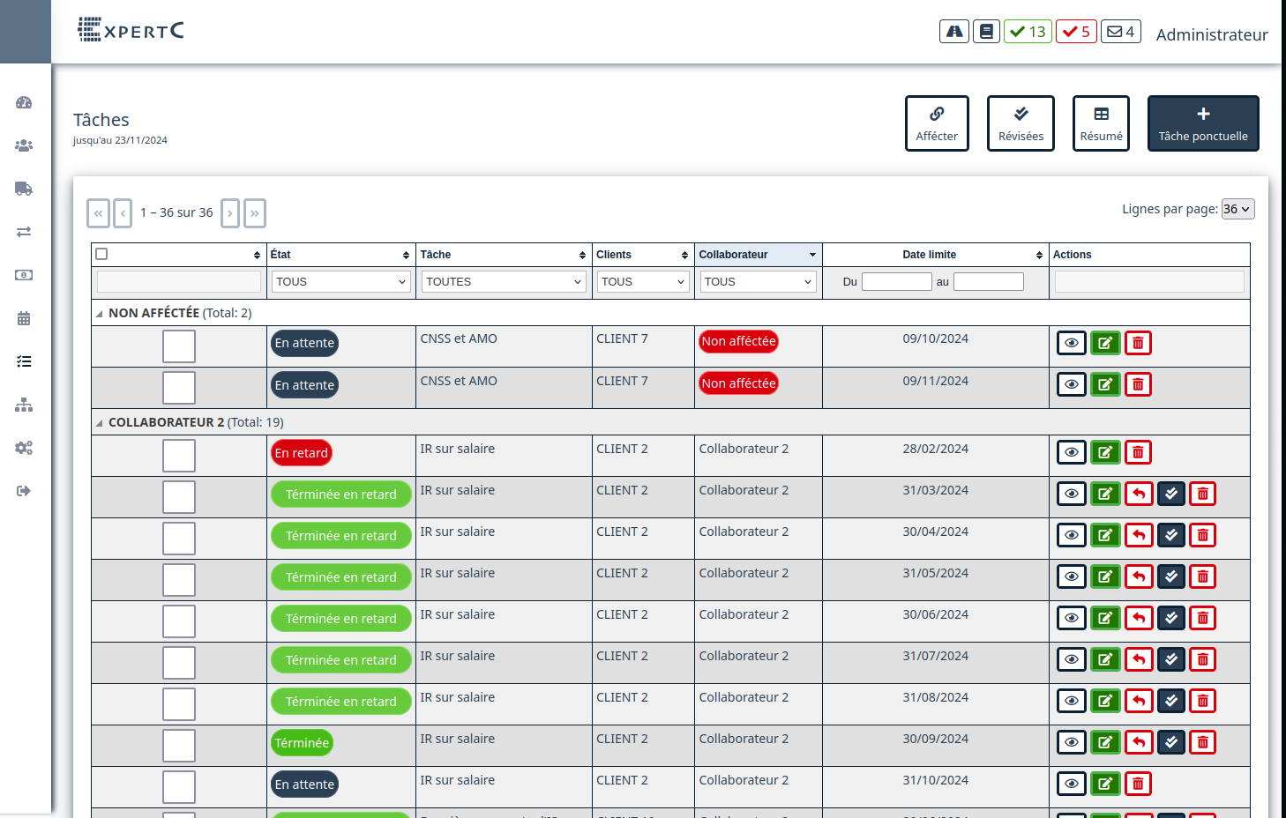Open the org chart icon in sidebar

(x=24, y=405)
